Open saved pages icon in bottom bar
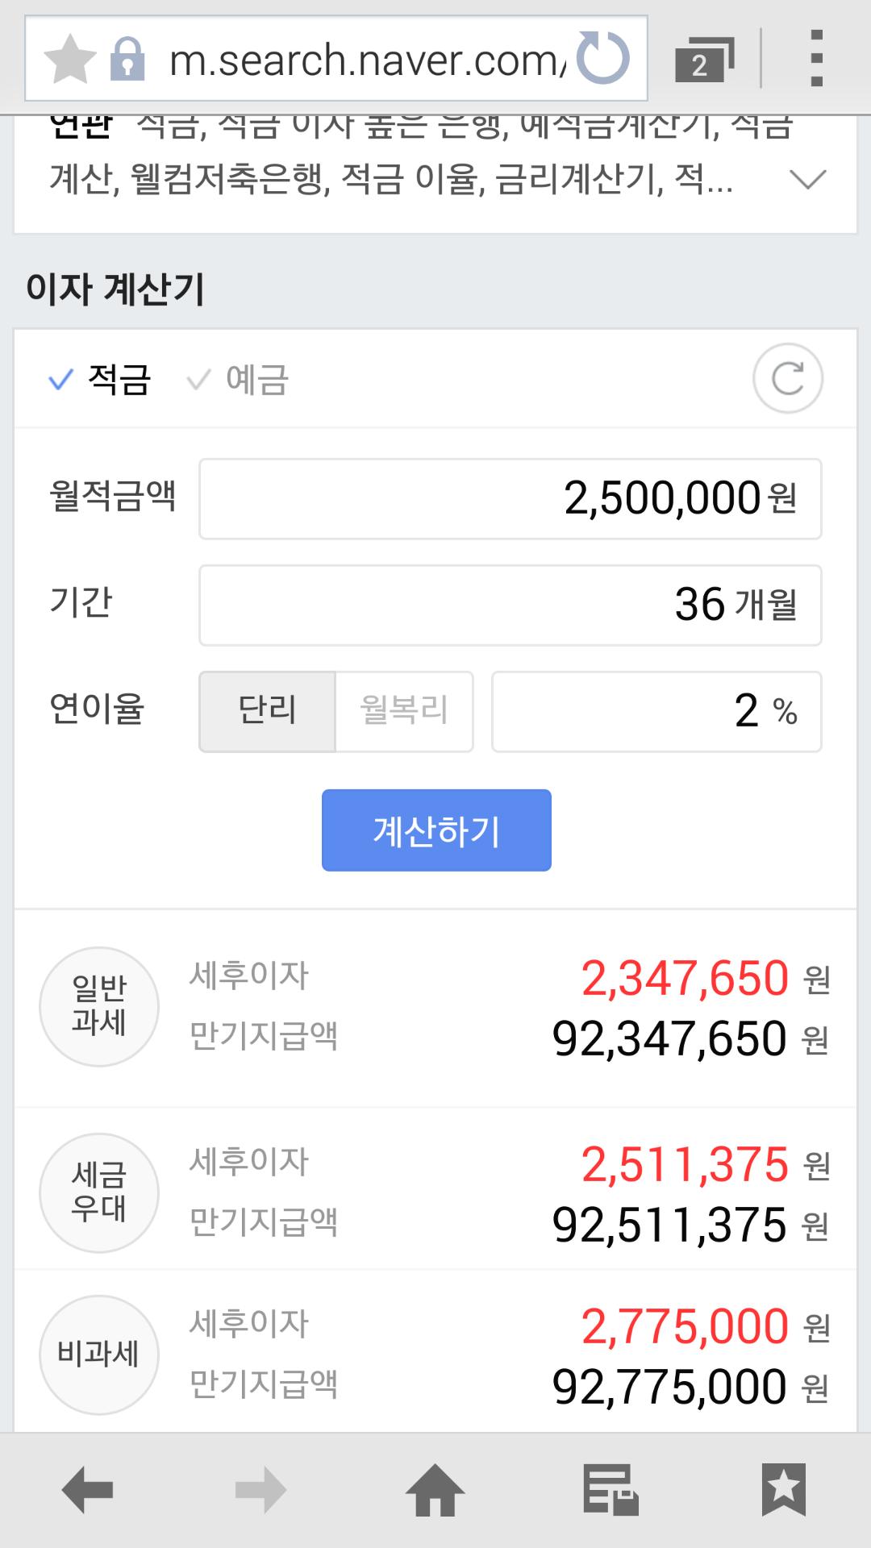Image resolution: width=871 pixels, height=1548 pixels. click(x=611, y=1488)
